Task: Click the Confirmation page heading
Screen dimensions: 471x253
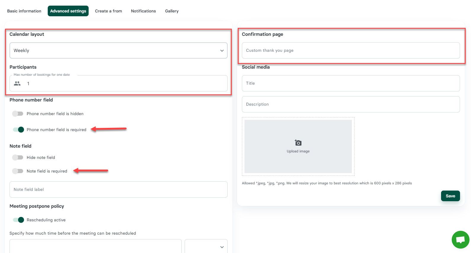Action: [x=263, y=34]
